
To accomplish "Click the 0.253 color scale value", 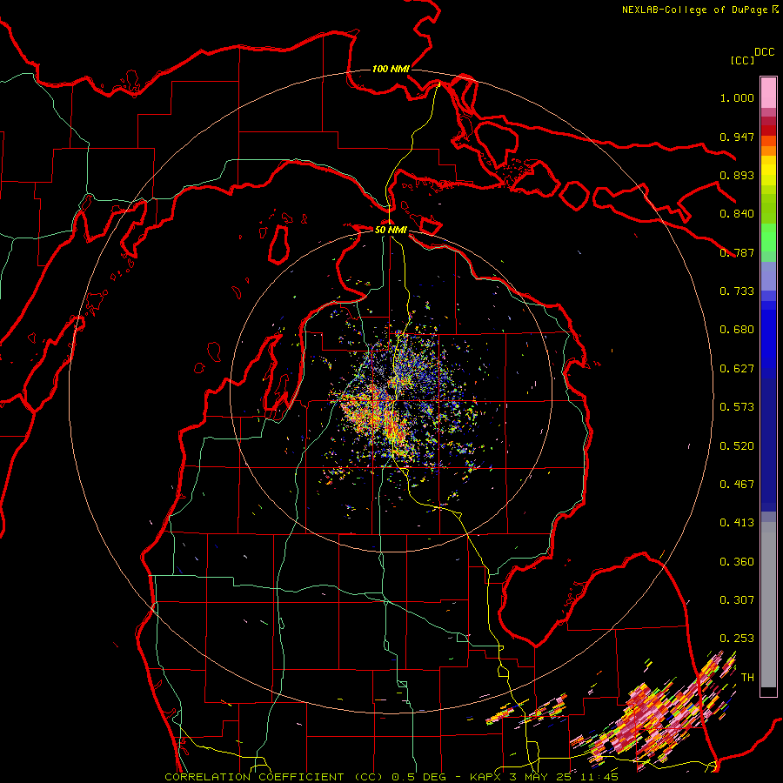I will [737, 639].
